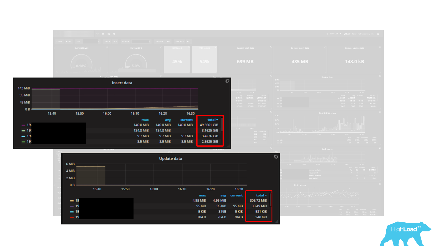This screenshot has height=246, width=437.
Task: Click loading icon on Disk Latency panel
Action: [x=380, y=184]
